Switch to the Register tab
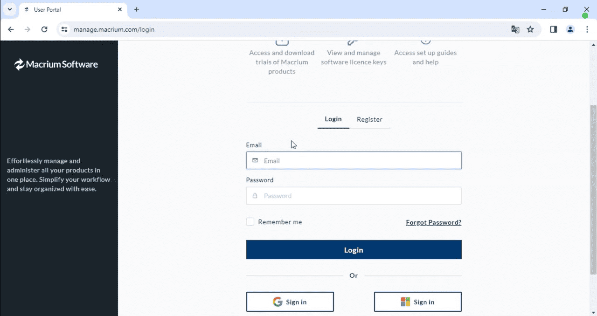 [370, 119]
